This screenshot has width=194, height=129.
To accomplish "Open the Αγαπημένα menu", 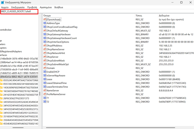I will 46,7.
